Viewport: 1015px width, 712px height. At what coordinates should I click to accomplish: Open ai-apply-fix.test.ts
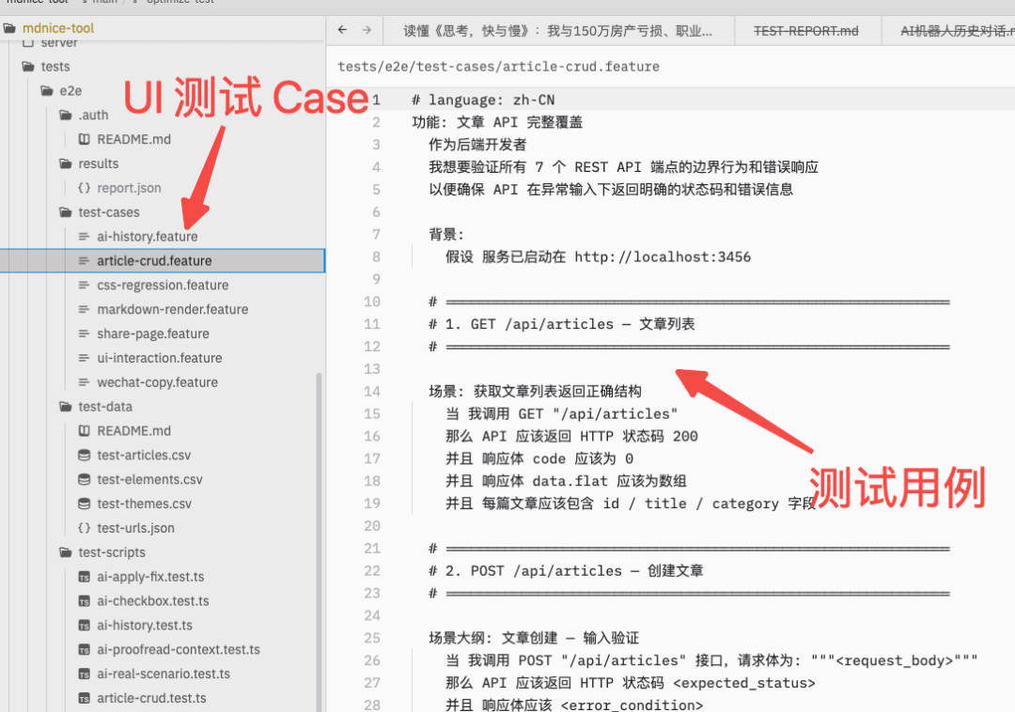click(150, 577)
